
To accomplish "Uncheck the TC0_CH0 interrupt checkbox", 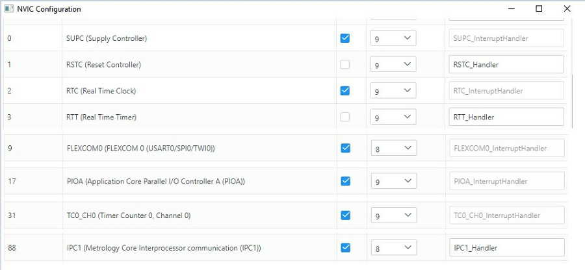I will tap(345, 215).
